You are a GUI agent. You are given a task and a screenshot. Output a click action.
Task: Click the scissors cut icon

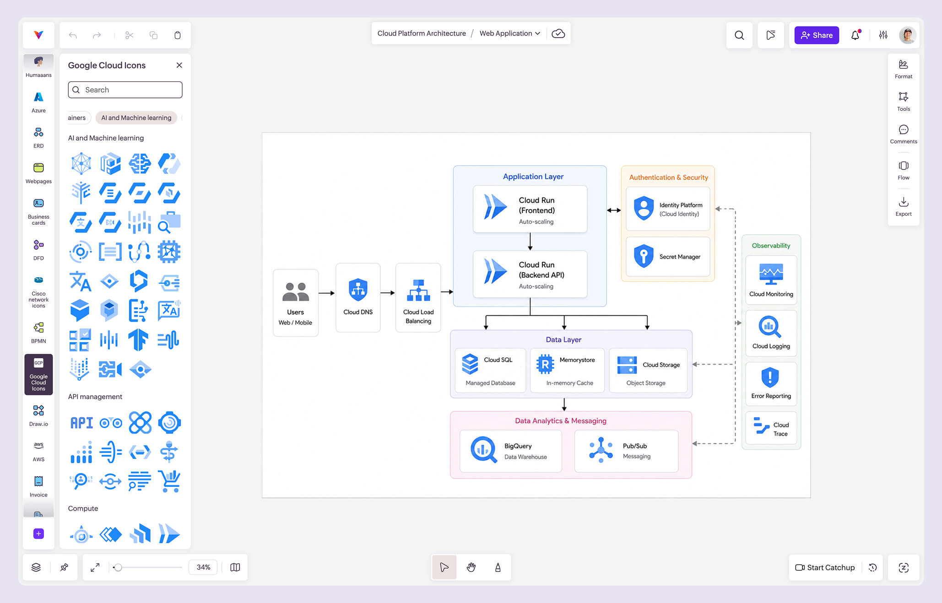[x=130, y=35]
